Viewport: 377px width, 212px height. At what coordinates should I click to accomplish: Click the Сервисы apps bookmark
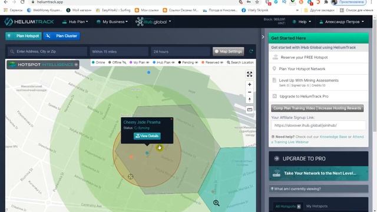pos(13,10)
